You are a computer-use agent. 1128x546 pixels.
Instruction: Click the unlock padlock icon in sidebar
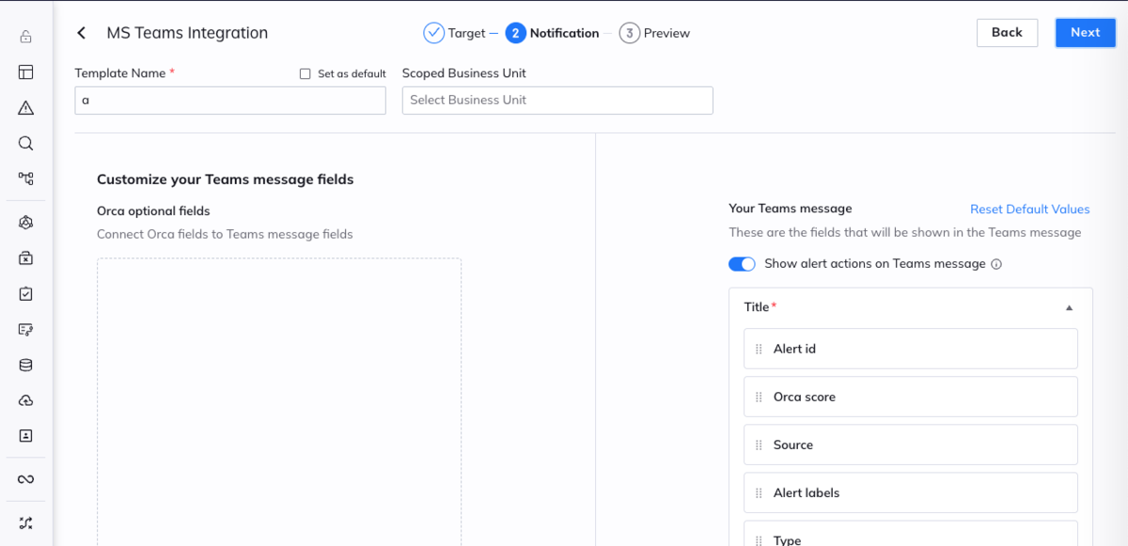[26, 37]
